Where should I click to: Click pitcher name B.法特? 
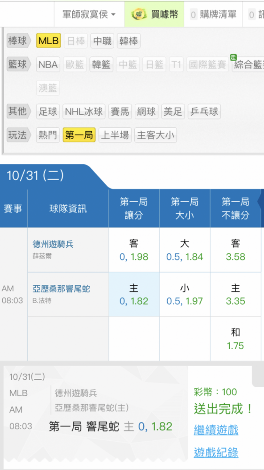click(42, 301)
